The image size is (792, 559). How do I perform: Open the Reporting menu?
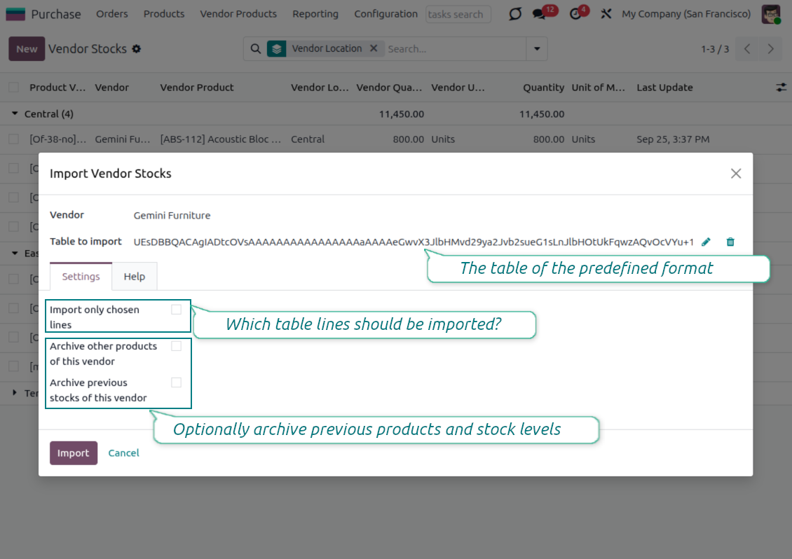click(315, 14)
